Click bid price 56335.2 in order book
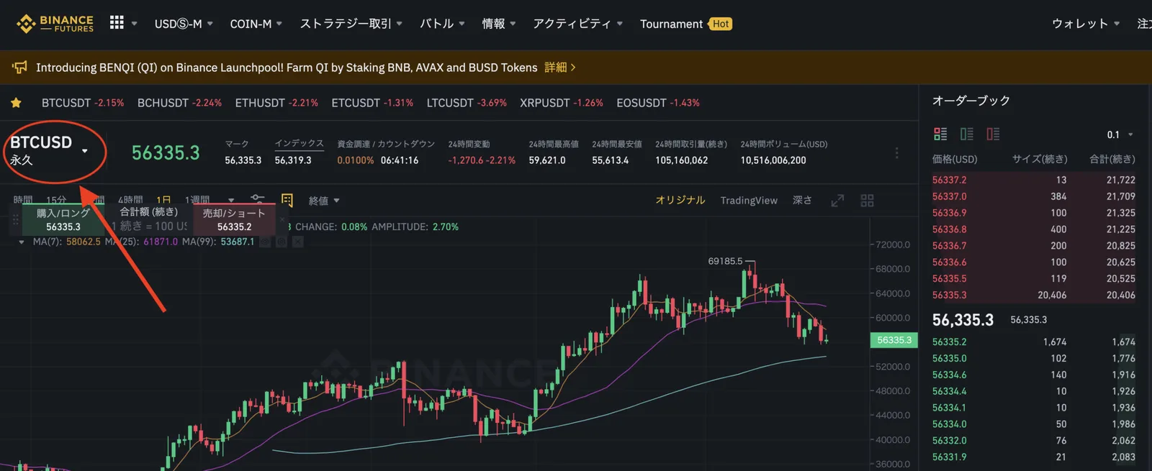 [949, 342]
